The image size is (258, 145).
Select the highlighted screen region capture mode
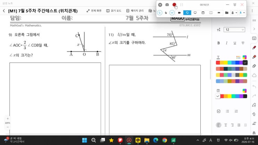coord(187,12)
